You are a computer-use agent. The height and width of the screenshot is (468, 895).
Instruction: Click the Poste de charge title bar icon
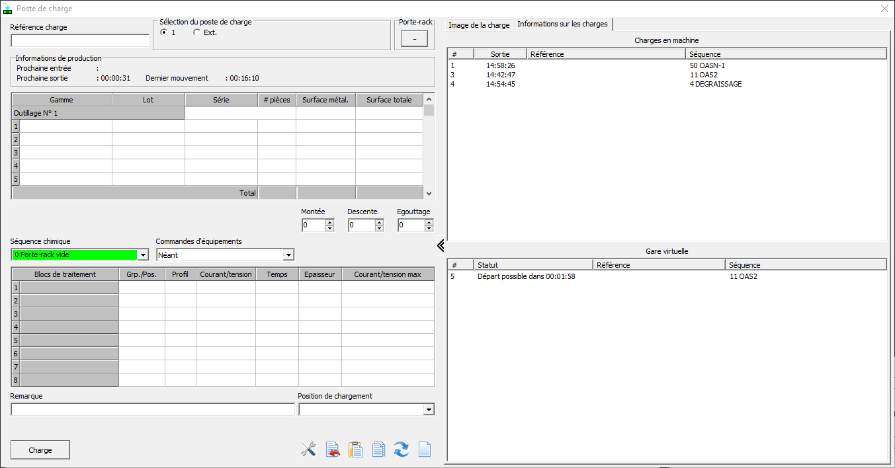8,9
